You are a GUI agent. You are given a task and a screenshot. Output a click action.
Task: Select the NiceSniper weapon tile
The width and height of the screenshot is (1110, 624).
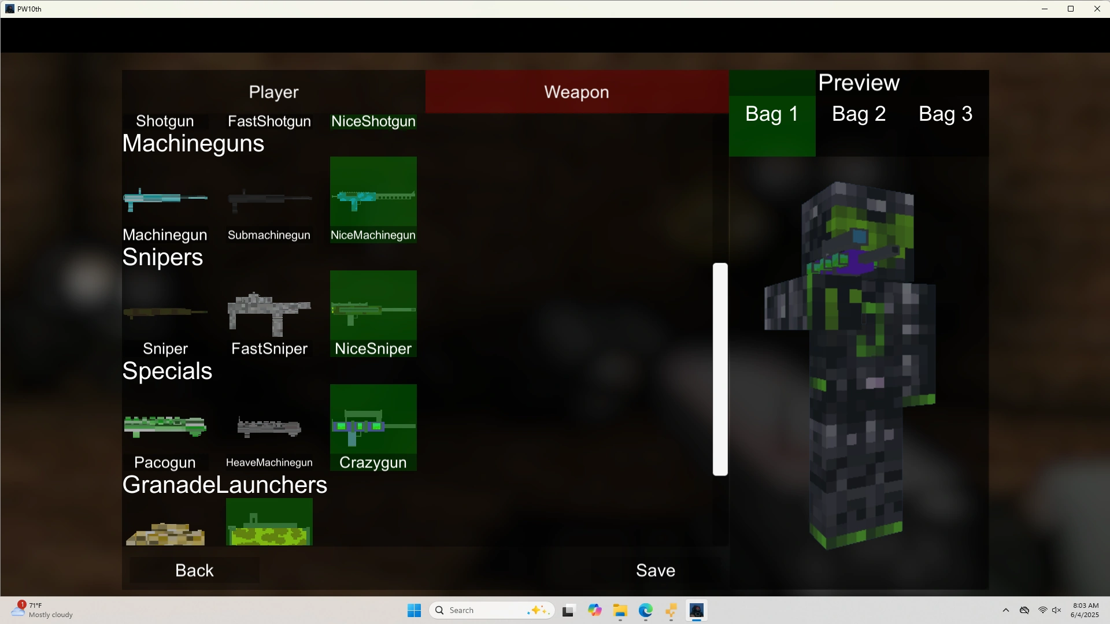(373, 313)
